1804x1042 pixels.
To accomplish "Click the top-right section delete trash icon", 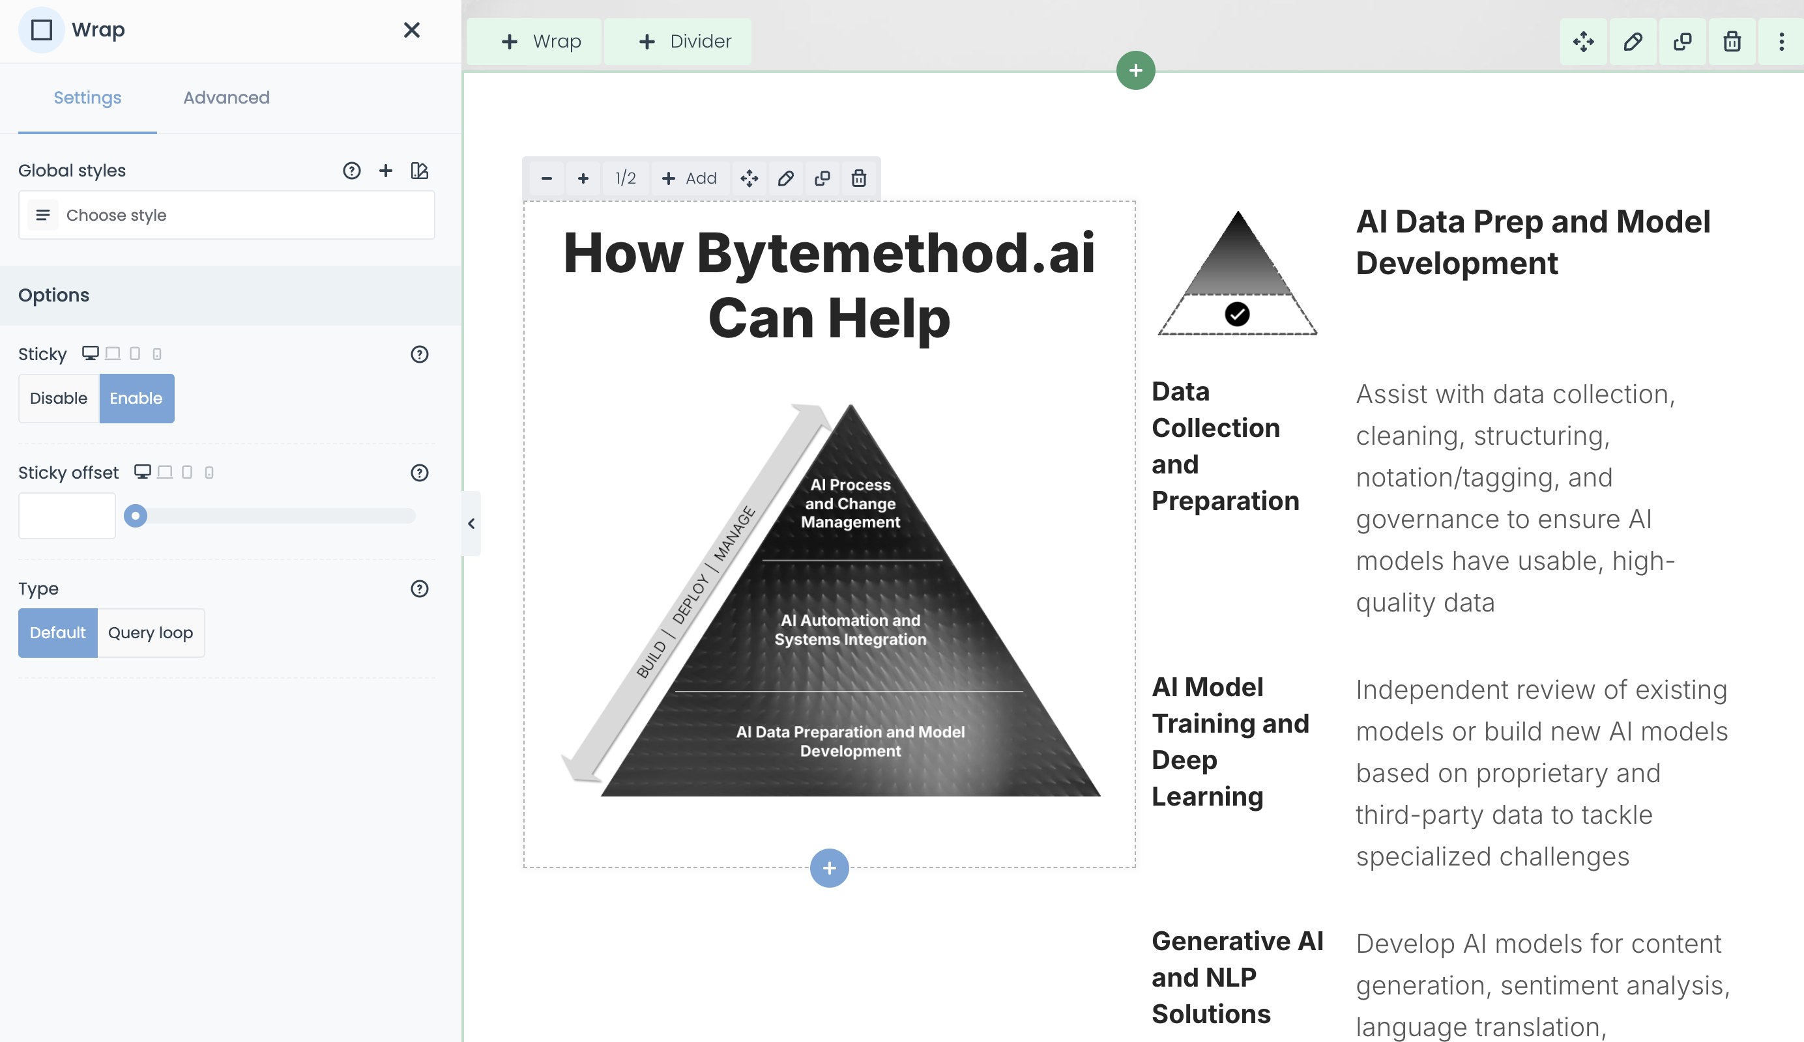I will [1732, 42].
